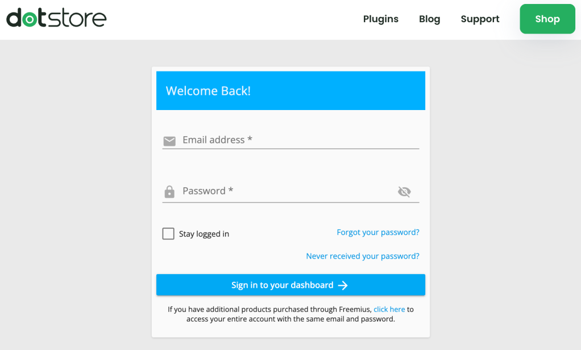Open the Blog menu item
This screenshot has height=350, width=581.
429,19
